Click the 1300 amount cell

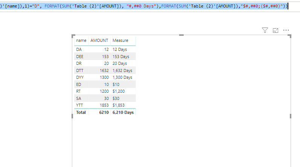tap(104, 77)
